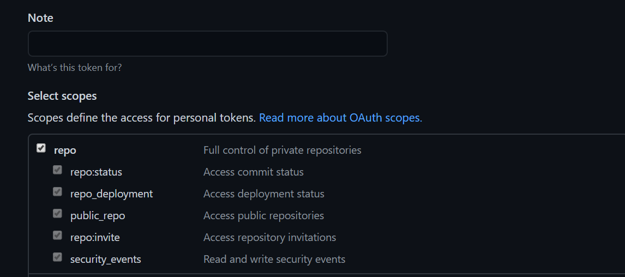625x277 pixels.
Task: Click the security_events scope label
Action: pos(105,260)
